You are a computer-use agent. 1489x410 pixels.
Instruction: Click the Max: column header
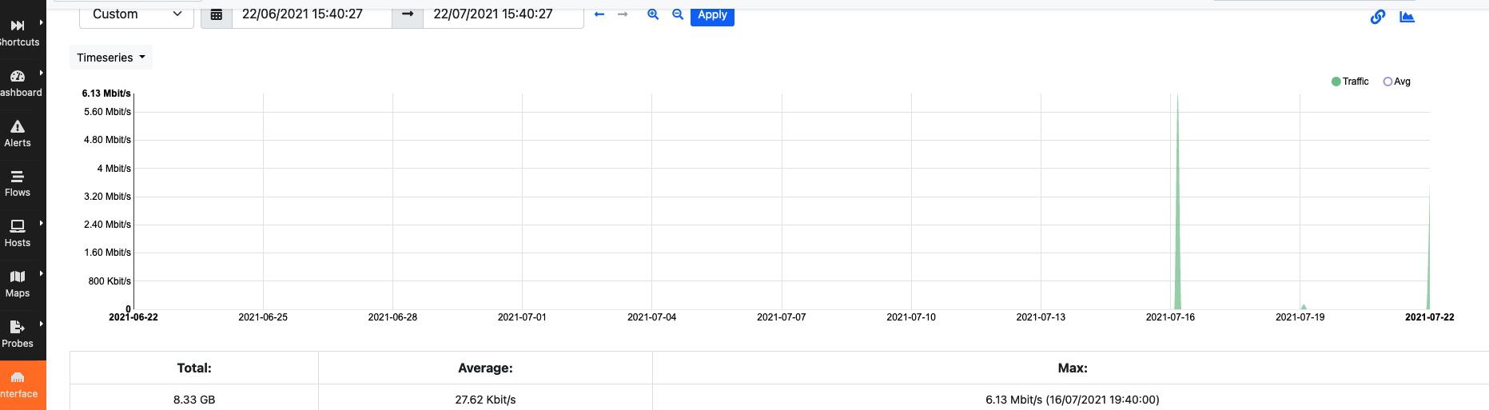(x=1073, y=368)
